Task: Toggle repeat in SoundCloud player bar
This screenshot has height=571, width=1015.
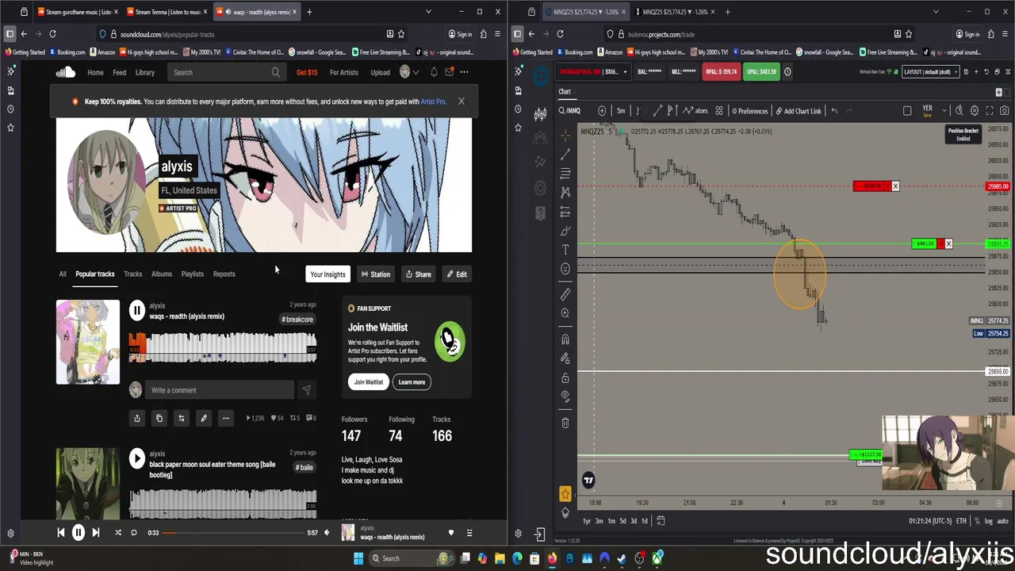Action: point(134,533)
